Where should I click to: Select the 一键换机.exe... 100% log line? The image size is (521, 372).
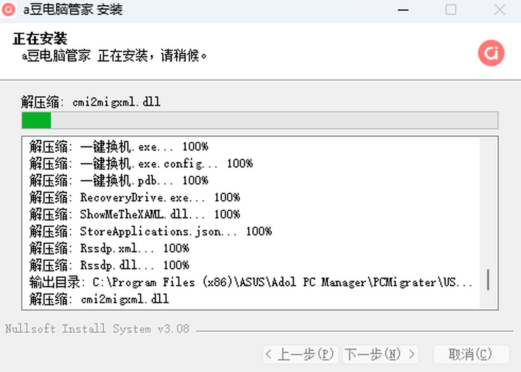click(x=119, y=147)
